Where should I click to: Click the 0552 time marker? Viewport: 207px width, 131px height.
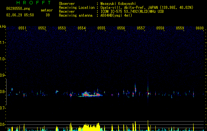coord(42,28)
